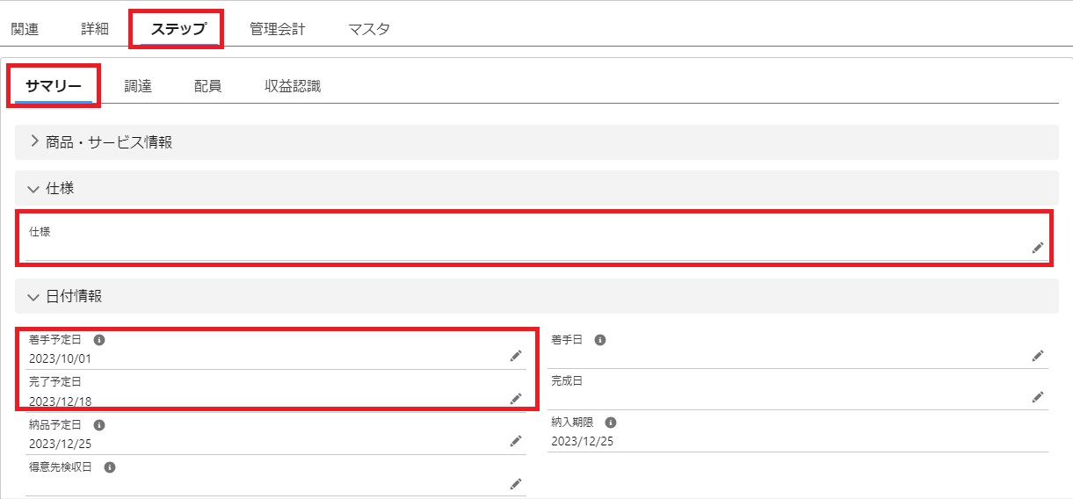Click pencil icon for 着手予定日
Screen dimensions: 1073x499
[516, 356]
